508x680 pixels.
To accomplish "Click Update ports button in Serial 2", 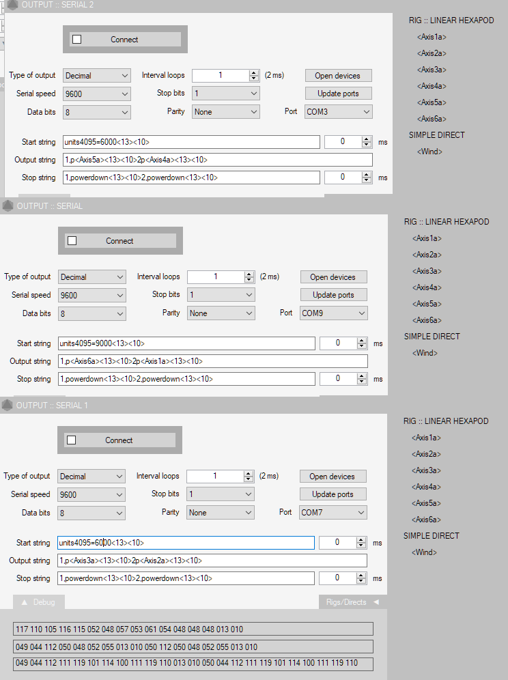I will [x=339, y=94].
